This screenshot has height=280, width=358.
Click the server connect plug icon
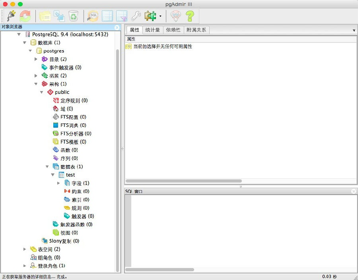click(11, 16)
